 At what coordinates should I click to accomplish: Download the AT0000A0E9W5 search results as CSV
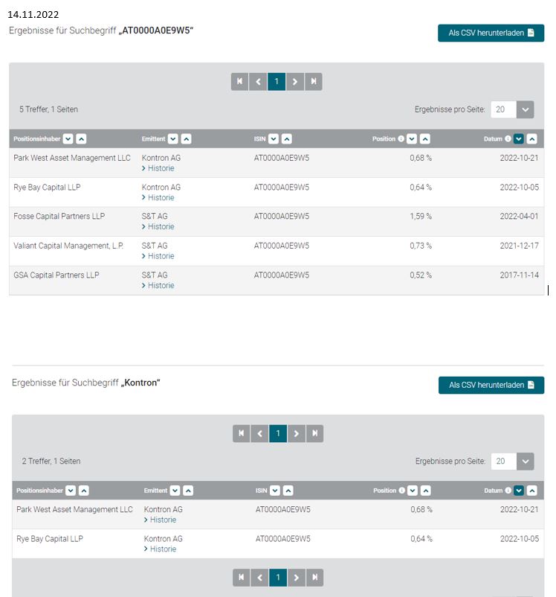click(x=491, y=33)
